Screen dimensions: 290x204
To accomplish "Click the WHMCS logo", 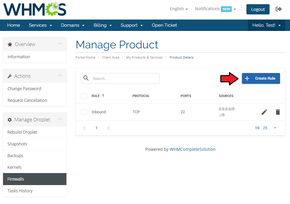I will (35, 9).
